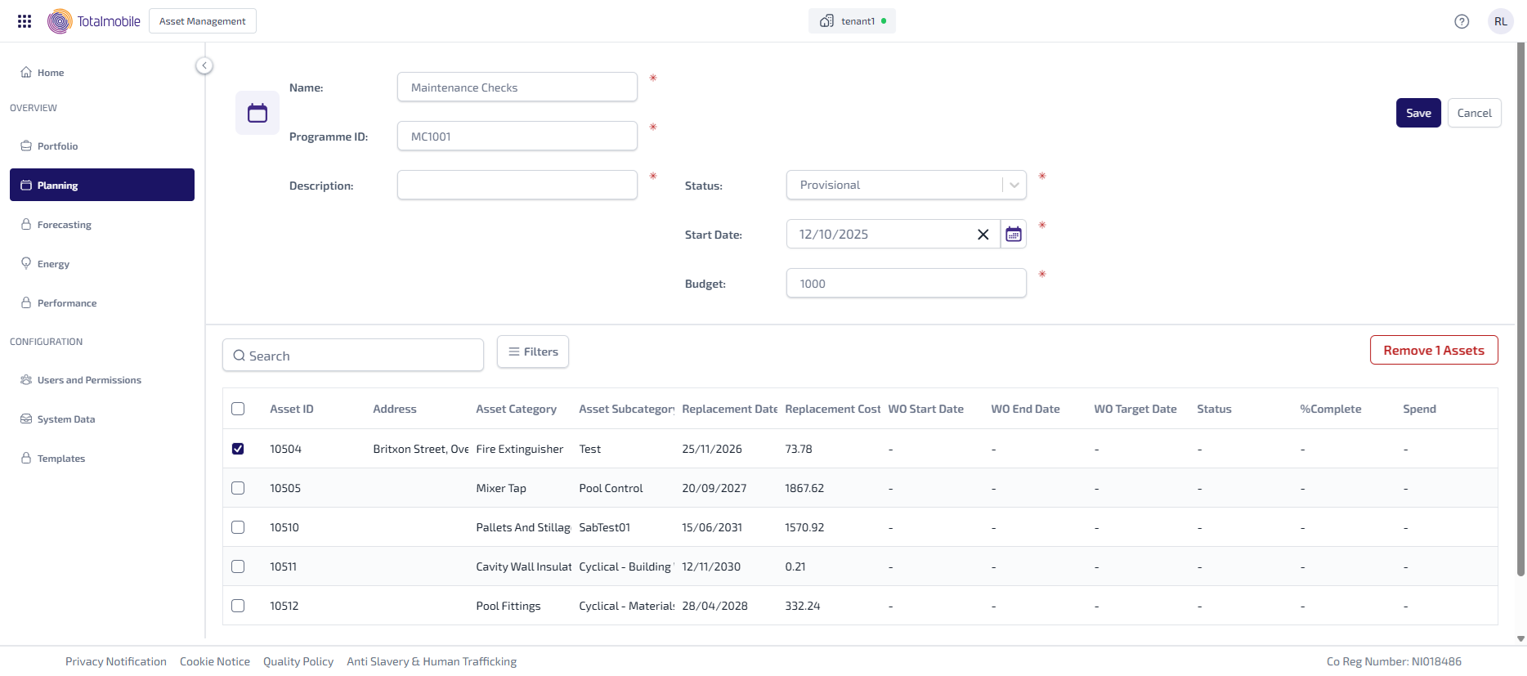Save the programme

[x=1417, y=113]
